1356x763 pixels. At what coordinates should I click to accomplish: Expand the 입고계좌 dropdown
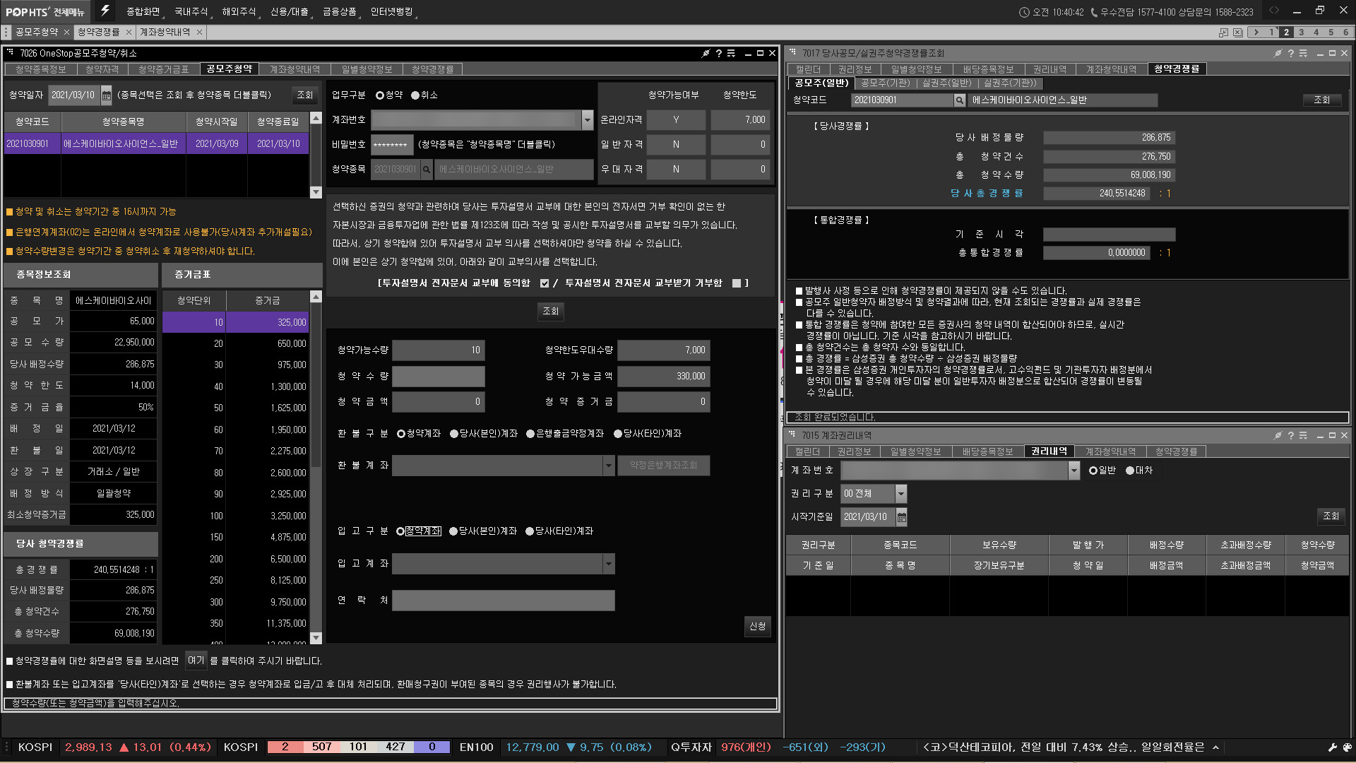pyautogui.click(x=608, y=564)
